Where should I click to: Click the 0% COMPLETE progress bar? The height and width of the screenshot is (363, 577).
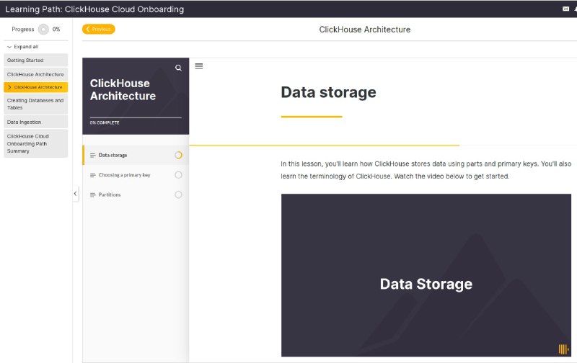[x=136, y=117]
